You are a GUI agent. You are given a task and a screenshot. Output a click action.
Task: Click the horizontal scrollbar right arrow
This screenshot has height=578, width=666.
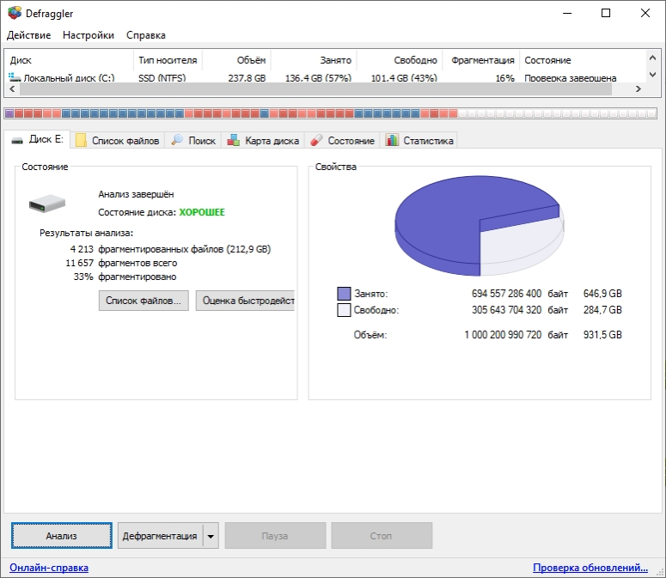638,88
